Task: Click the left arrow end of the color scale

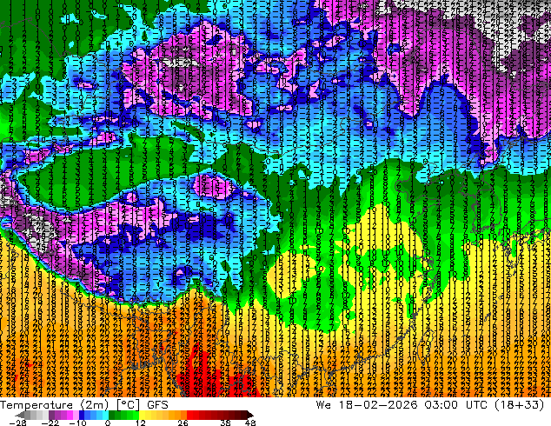Action: [x=19, y=415]
